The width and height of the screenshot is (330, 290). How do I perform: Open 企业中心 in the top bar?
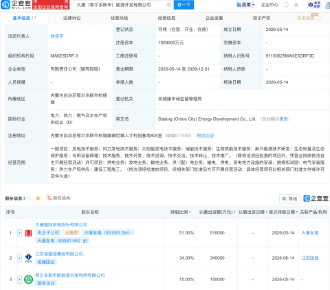[269, 5]
